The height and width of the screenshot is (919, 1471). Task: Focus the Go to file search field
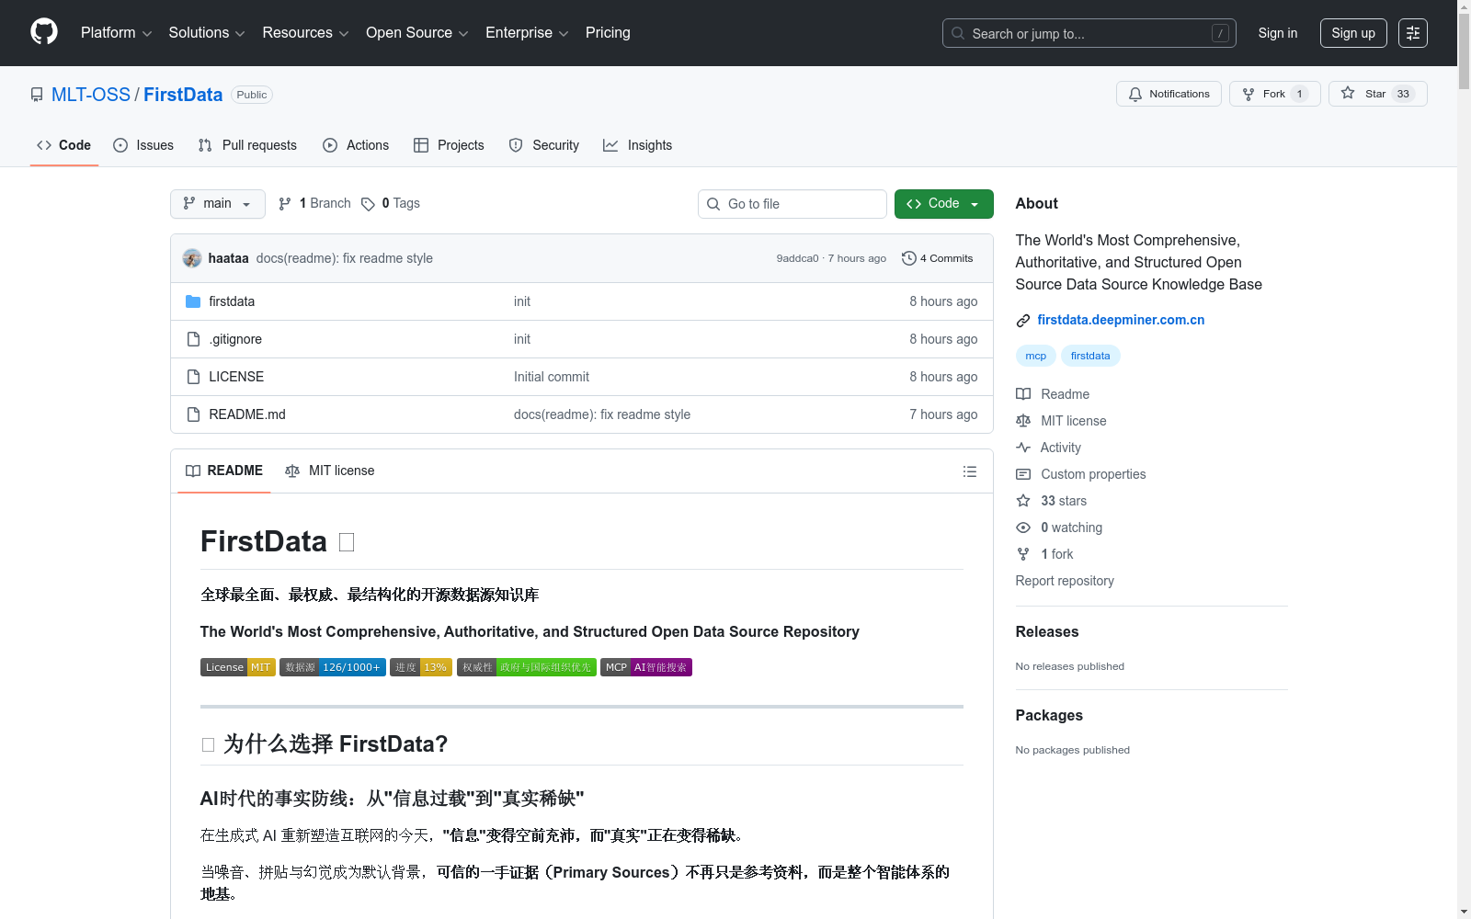(x=793, y=204)
